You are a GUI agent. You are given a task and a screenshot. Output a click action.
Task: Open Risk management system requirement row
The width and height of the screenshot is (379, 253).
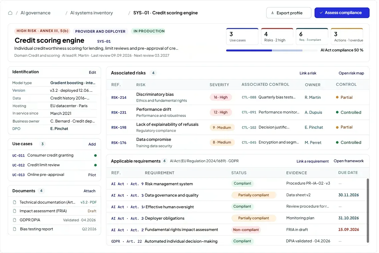(237, 184)
